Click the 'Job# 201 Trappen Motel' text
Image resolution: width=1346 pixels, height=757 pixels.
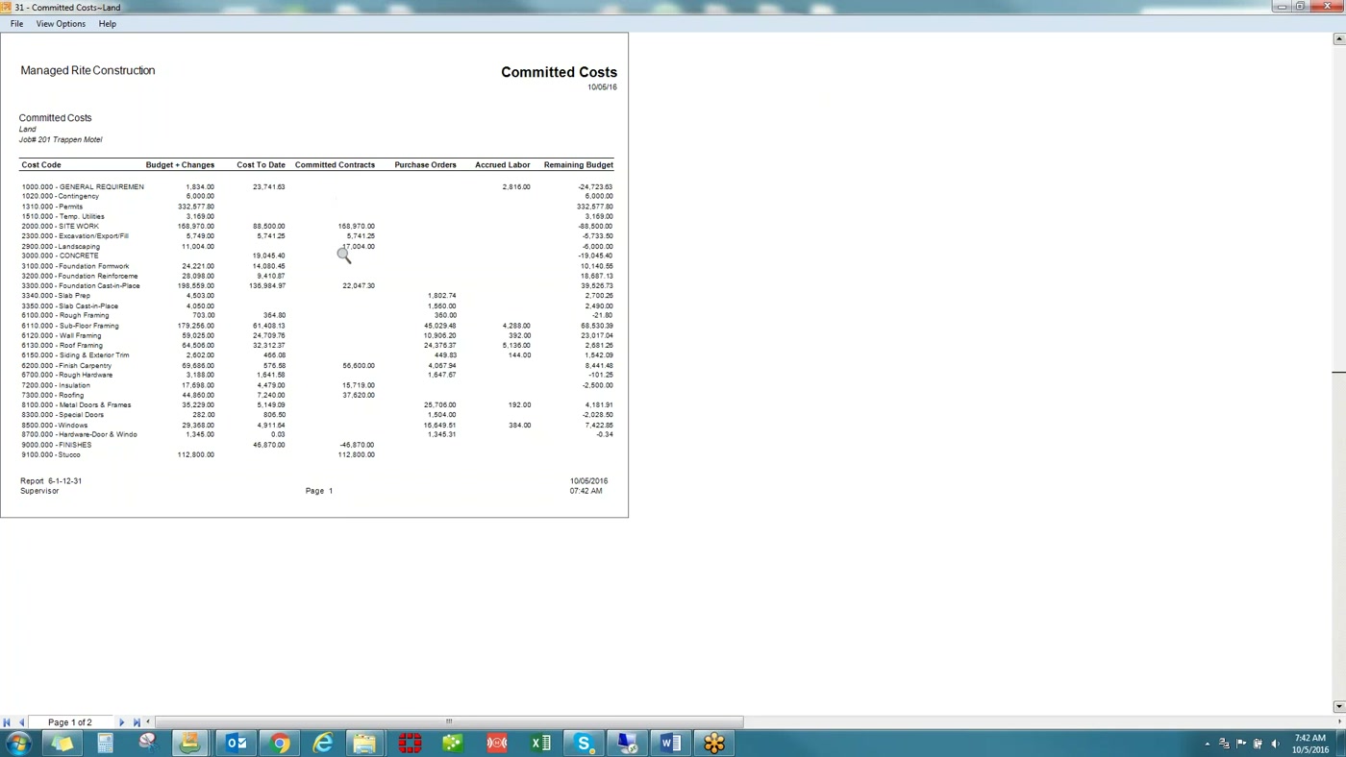tap(61, 139)
